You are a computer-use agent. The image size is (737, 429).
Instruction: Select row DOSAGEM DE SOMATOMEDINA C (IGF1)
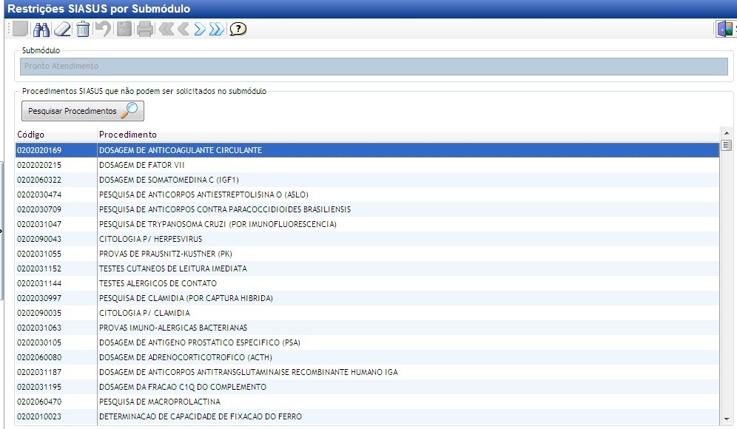pyautogui.click(x=367, y=180)
